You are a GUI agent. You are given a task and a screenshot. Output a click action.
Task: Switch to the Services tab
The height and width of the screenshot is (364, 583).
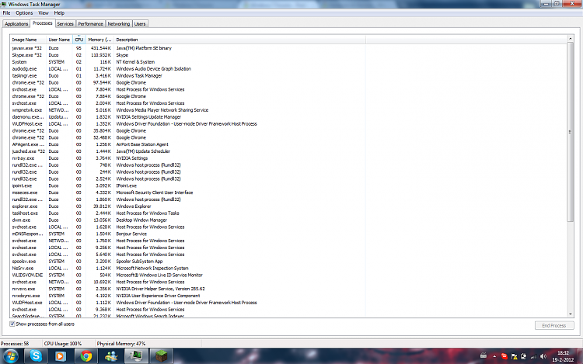(x=65, y=24)
